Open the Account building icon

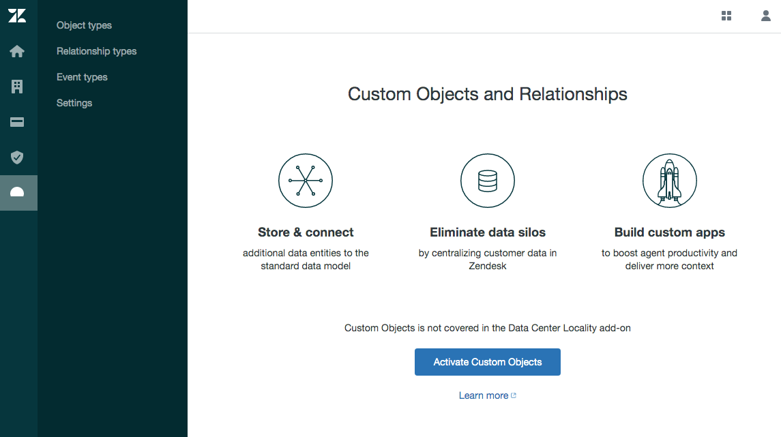18,87
